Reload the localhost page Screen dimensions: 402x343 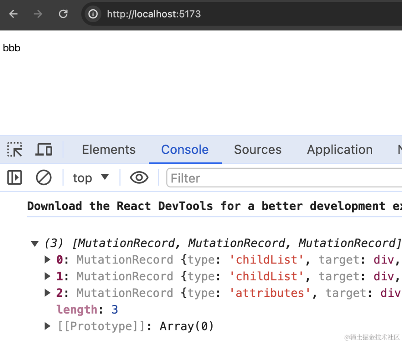click(x=63, y=14)
